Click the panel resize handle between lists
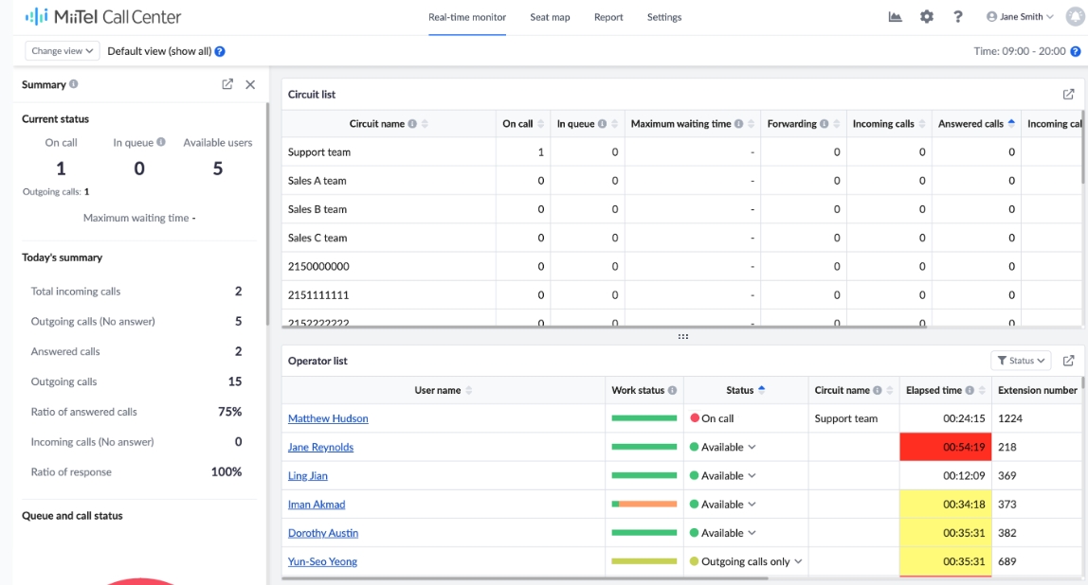1088x585 pixels. 683,336
